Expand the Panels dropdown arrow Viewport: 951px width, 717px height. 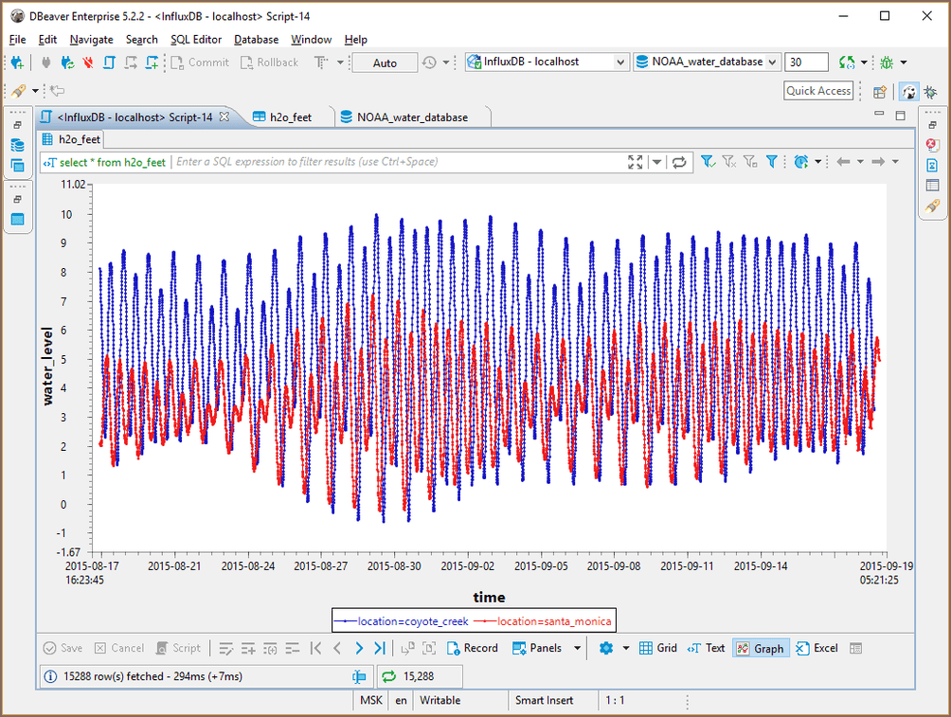pyautogui.click(x=577, y=648)
